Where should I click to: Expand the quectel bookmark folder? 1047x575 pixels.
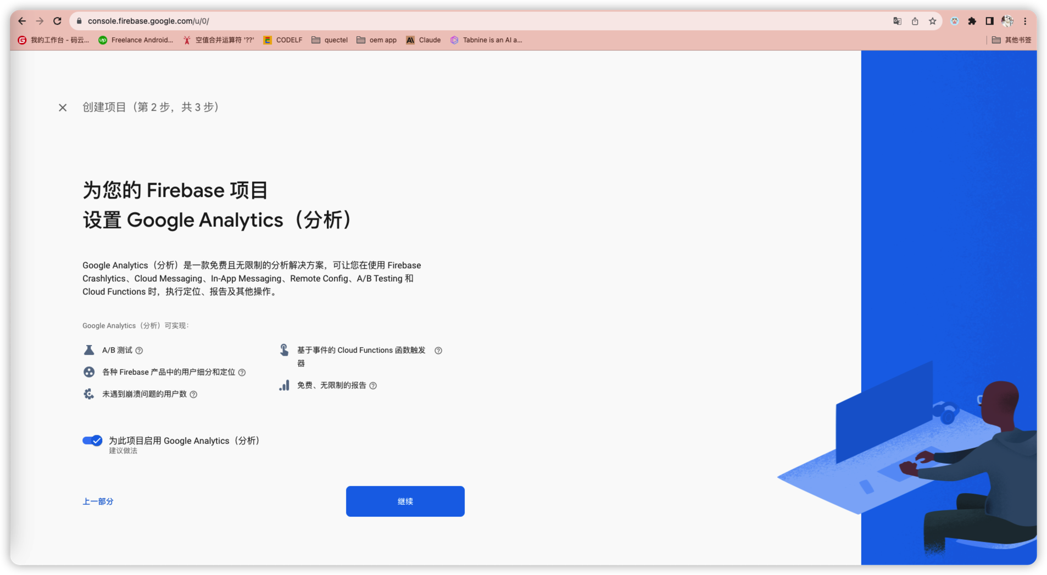point(330,40)
